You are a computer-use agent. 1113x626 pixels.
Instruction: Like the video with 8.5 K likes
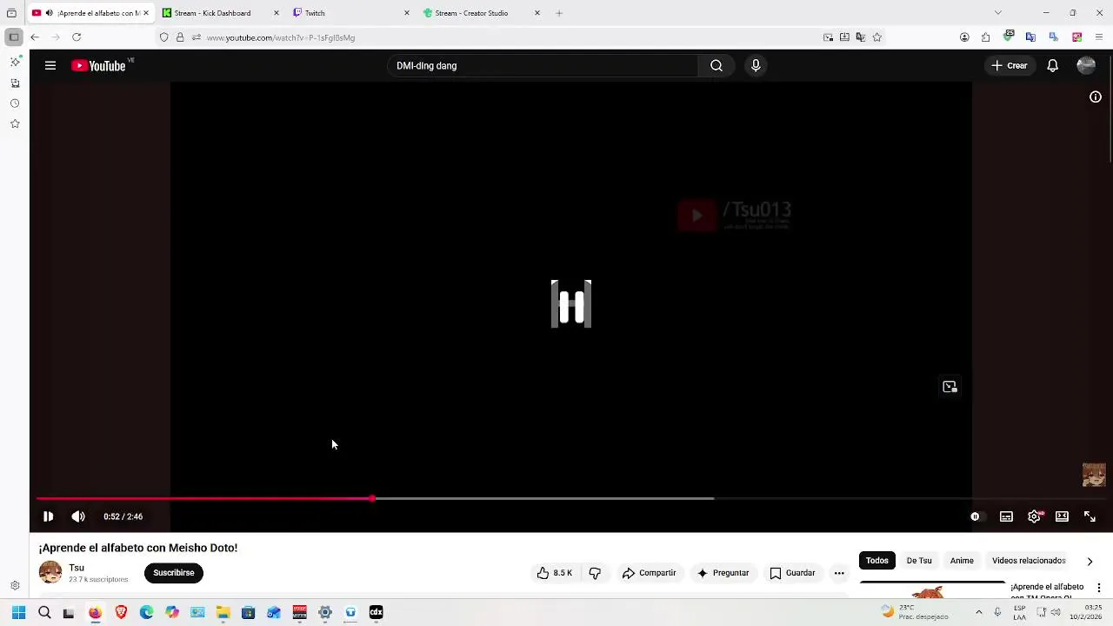point(554,573)
